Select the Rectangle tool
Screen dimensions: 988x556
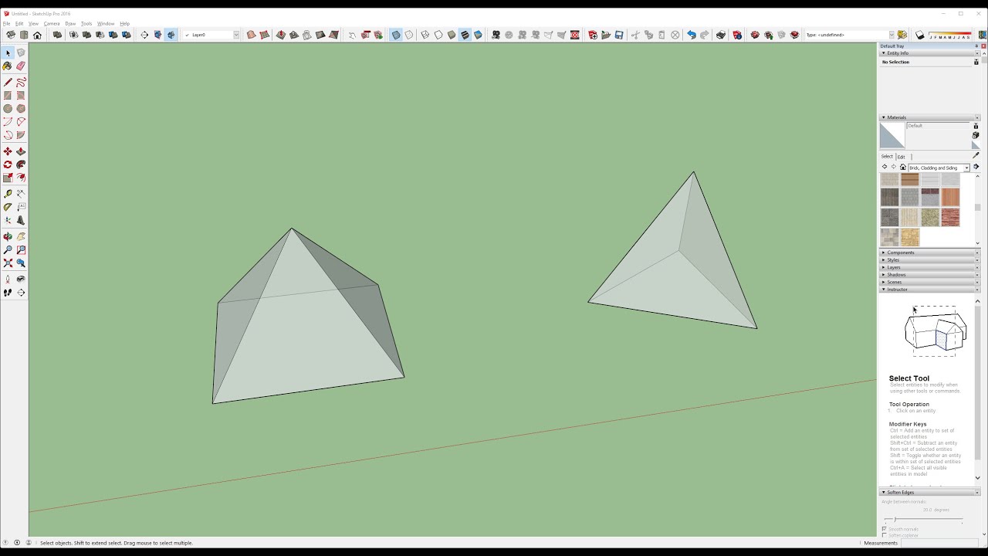point(8,96)
